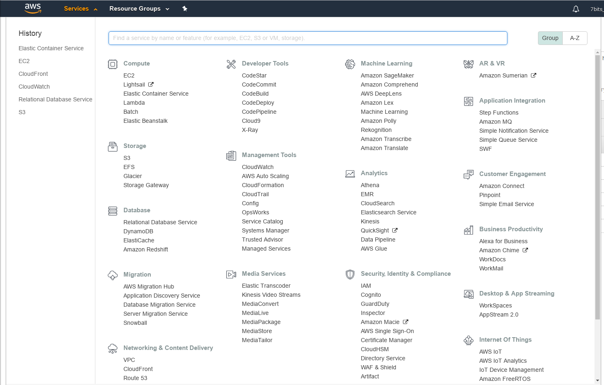Open CloudFormation under Management Tools
604x385 pixels.
point(263,185)
